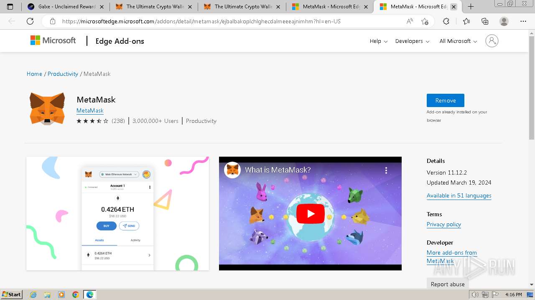Open a new tab with plus button
Screen dimensions: 535x300
471,7
